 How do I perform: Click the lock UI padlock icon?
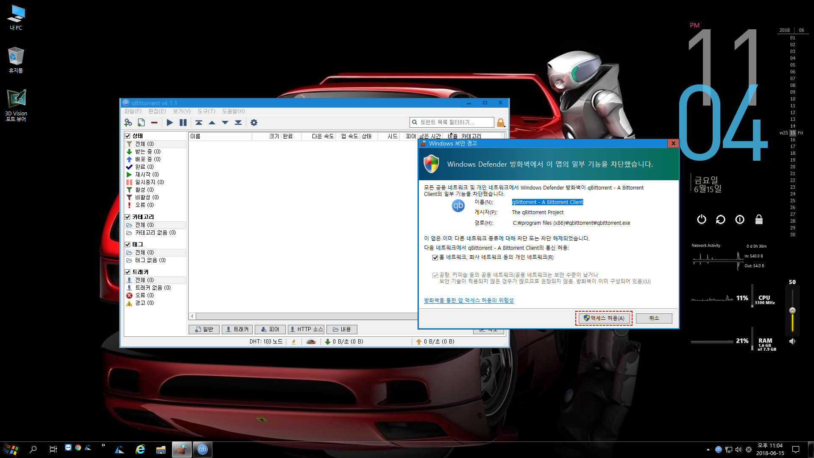(x=501, y=123)
